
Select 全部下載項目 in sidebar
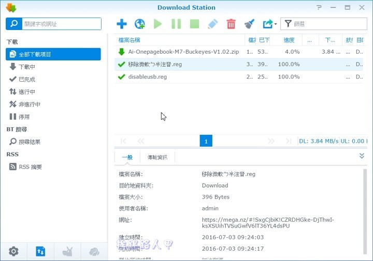[53, 54]
